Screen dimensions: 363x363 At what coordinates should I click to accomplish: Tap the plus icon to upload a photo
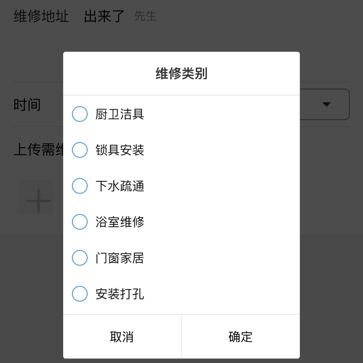[x=38, y=200]
